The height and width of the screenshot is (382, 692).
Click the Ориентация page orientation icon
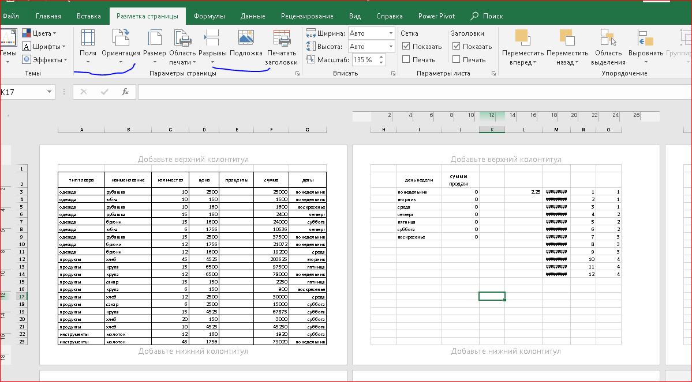[x=121, y=39]
